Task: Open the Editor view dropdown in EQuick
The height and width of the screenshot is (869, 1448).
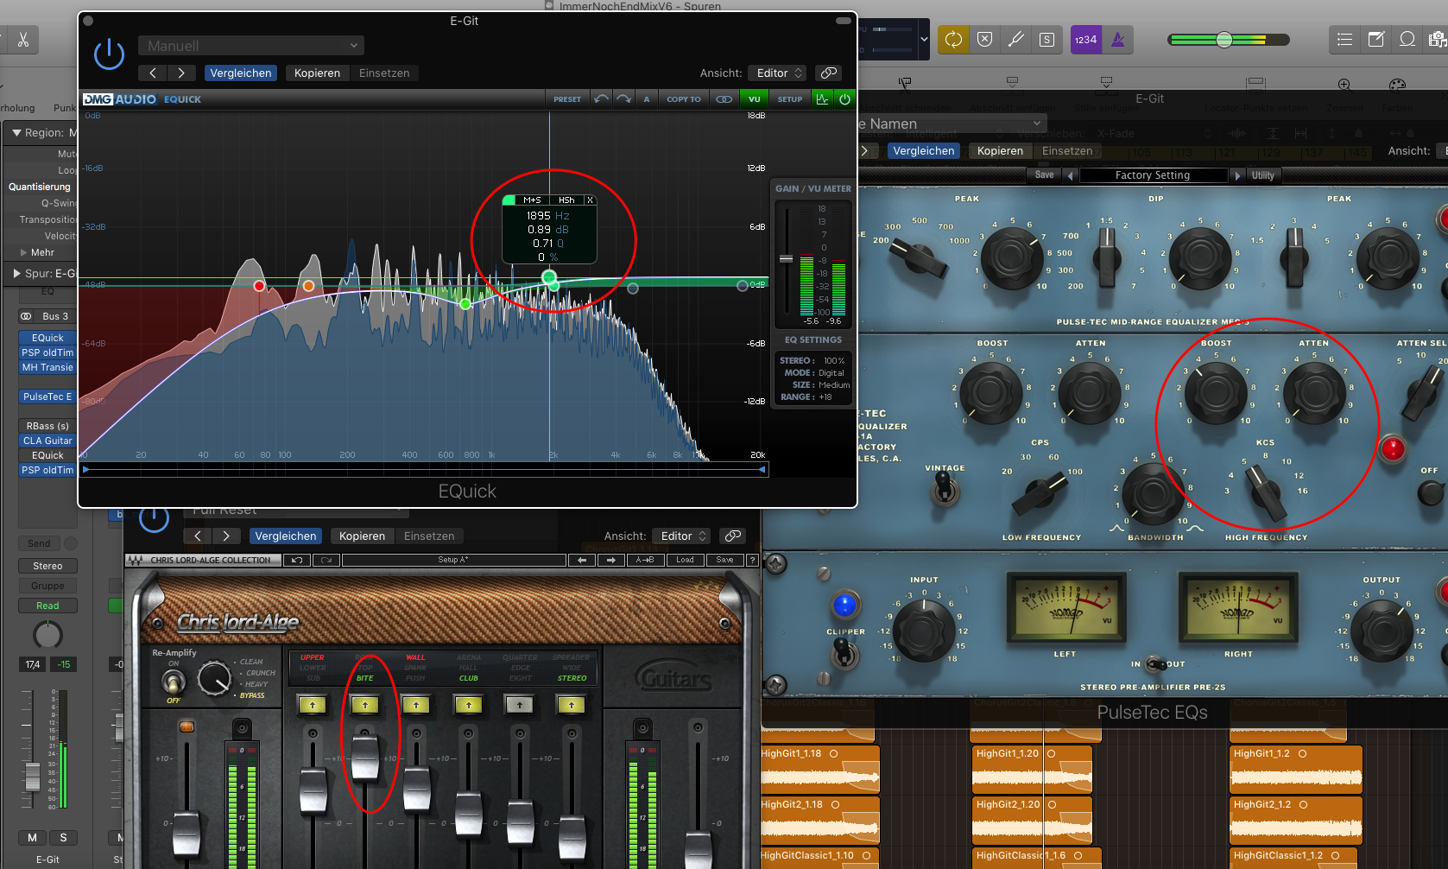Action: (780, 73)
